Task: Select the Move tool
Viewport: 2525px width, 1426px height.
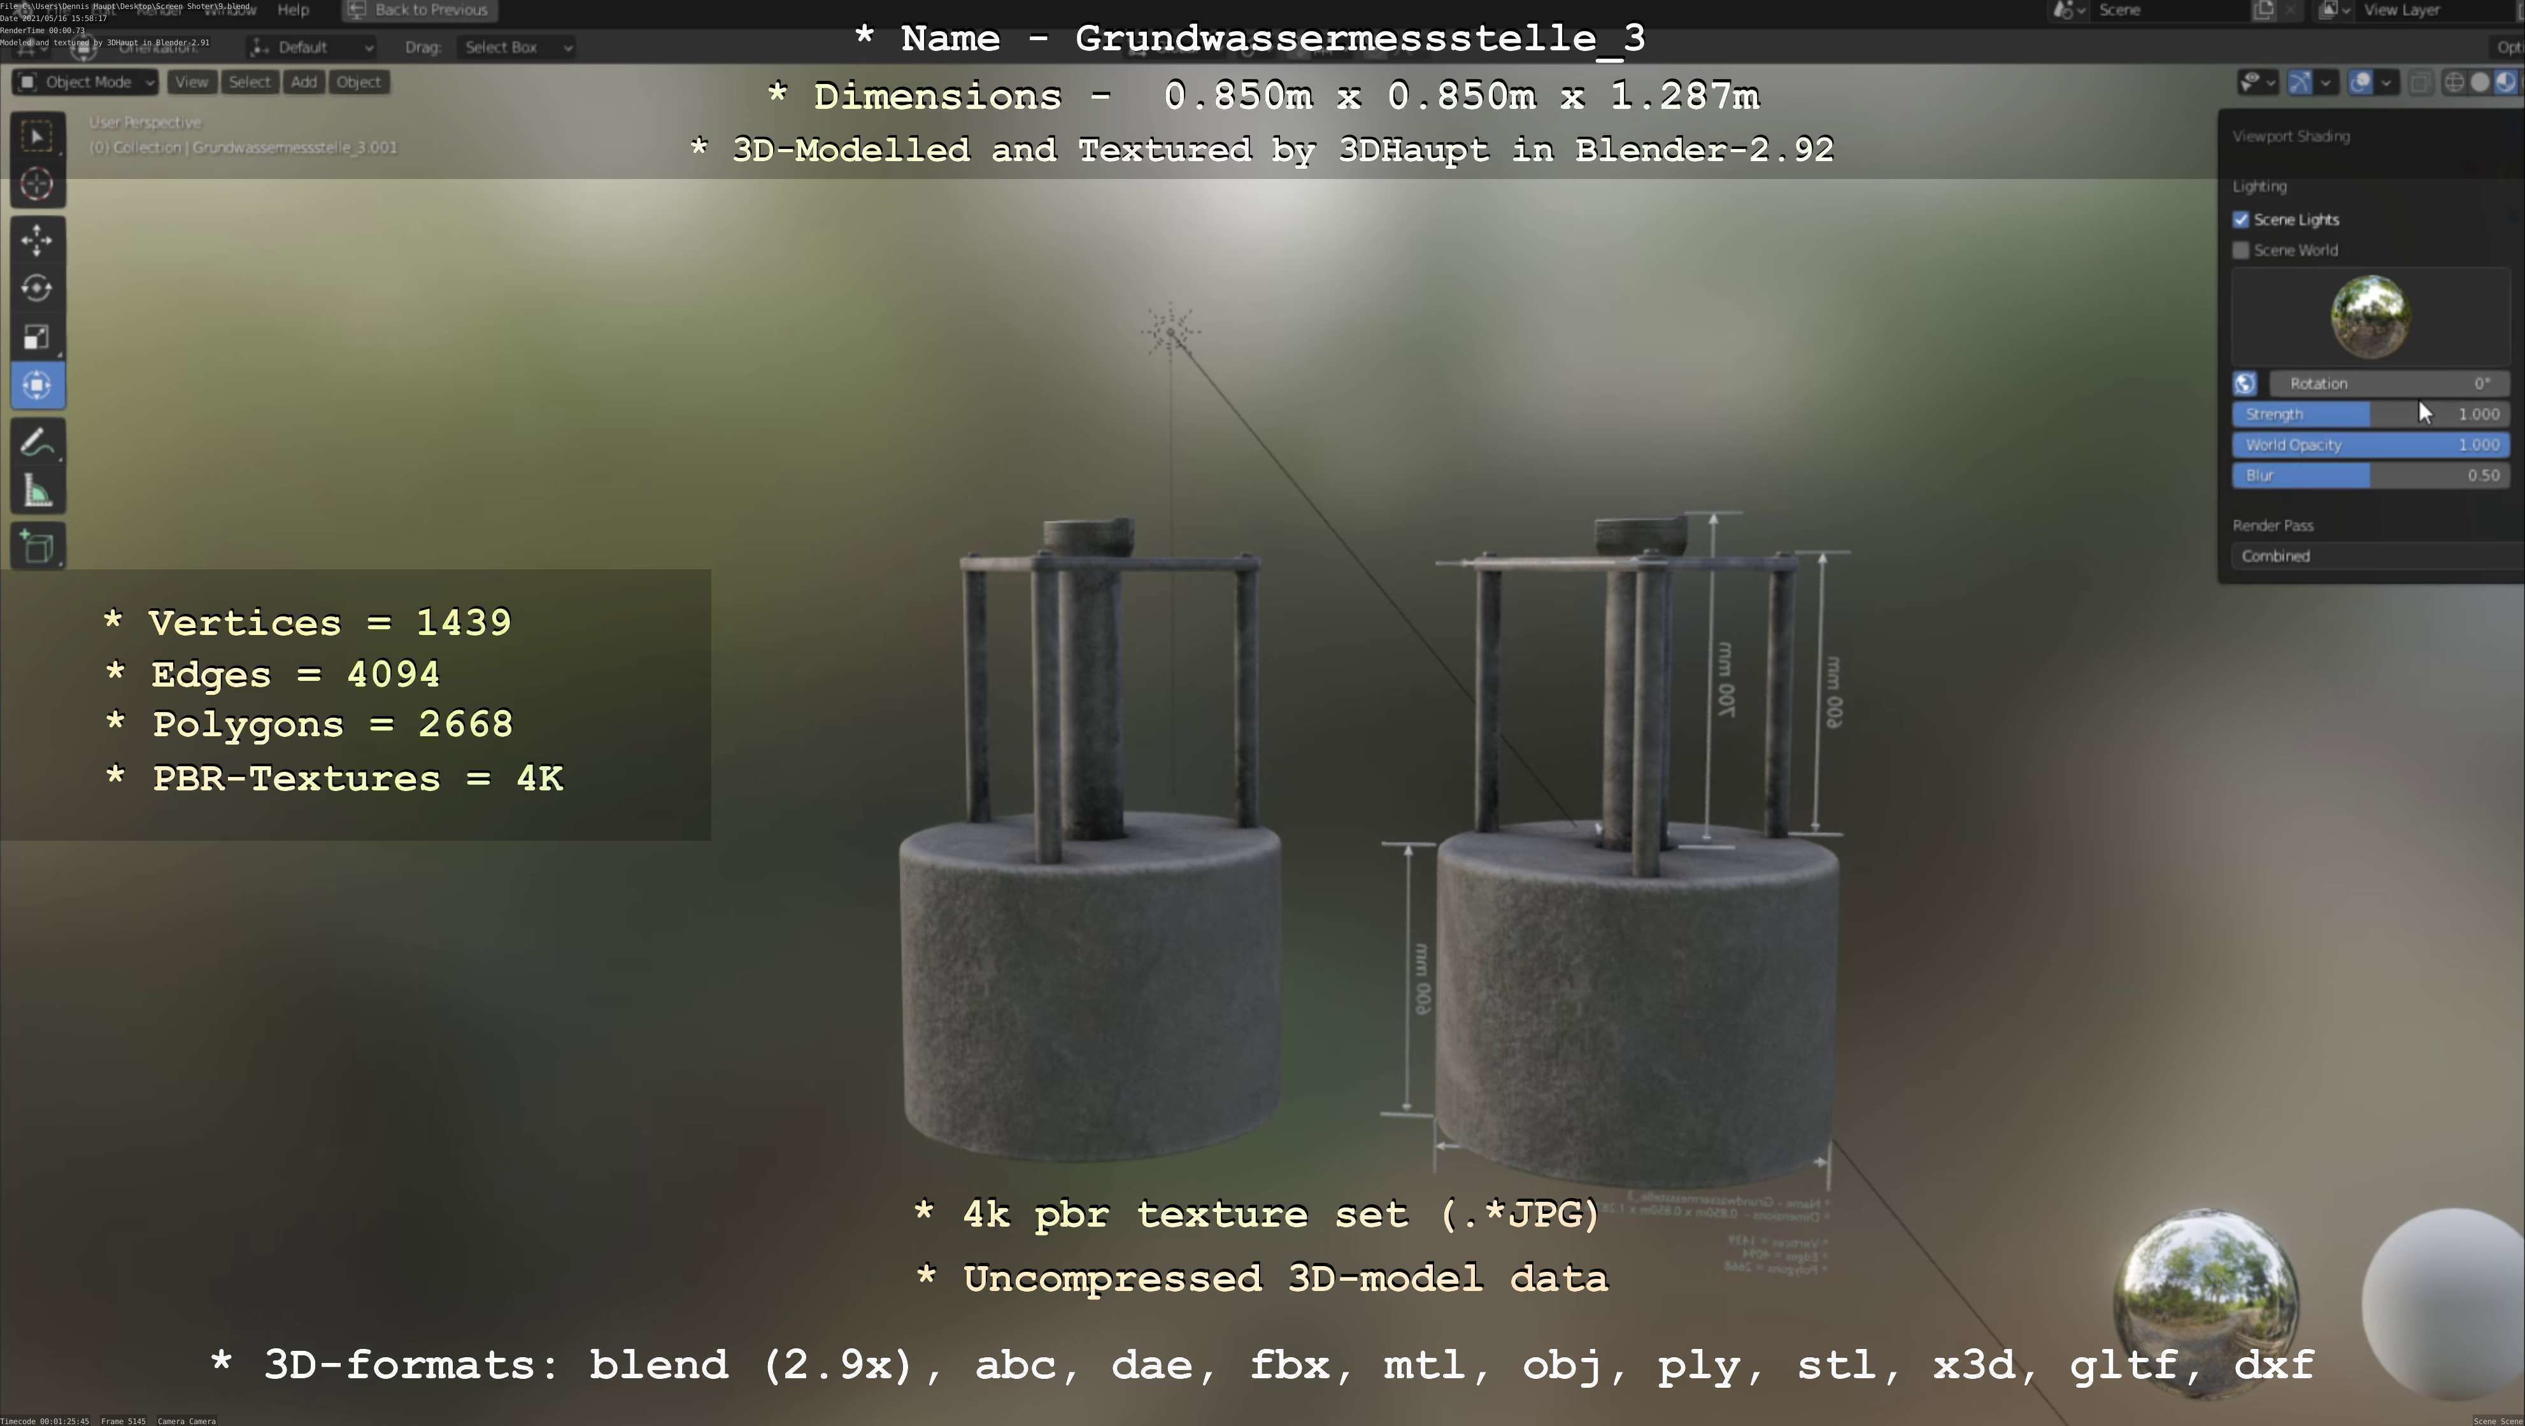Action: tap(37, 239)
